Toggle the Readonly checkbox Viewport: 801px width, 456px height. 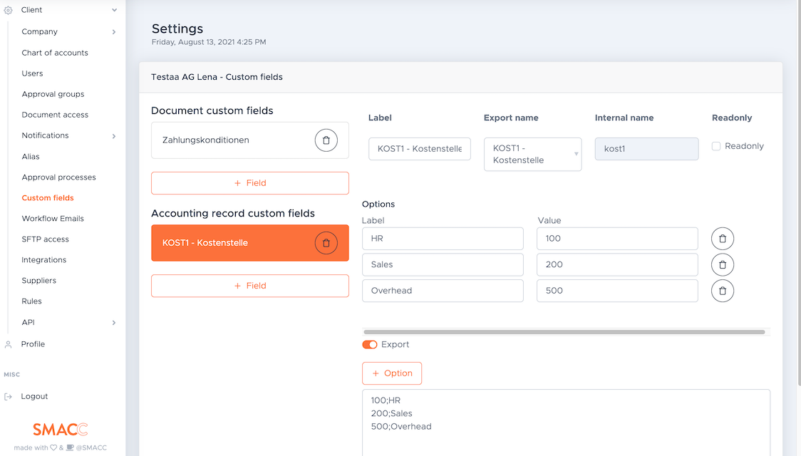click(x=716, y=147)
